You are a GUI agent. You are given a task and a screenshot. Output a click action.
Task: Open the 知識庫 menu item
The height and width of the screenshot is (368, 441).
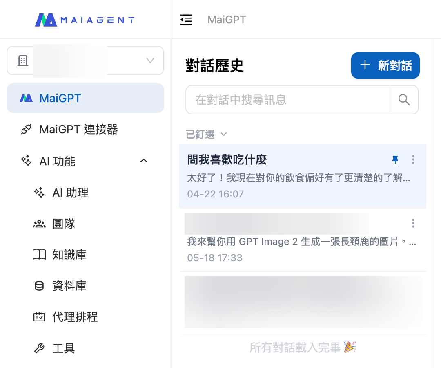click(85, 254)
